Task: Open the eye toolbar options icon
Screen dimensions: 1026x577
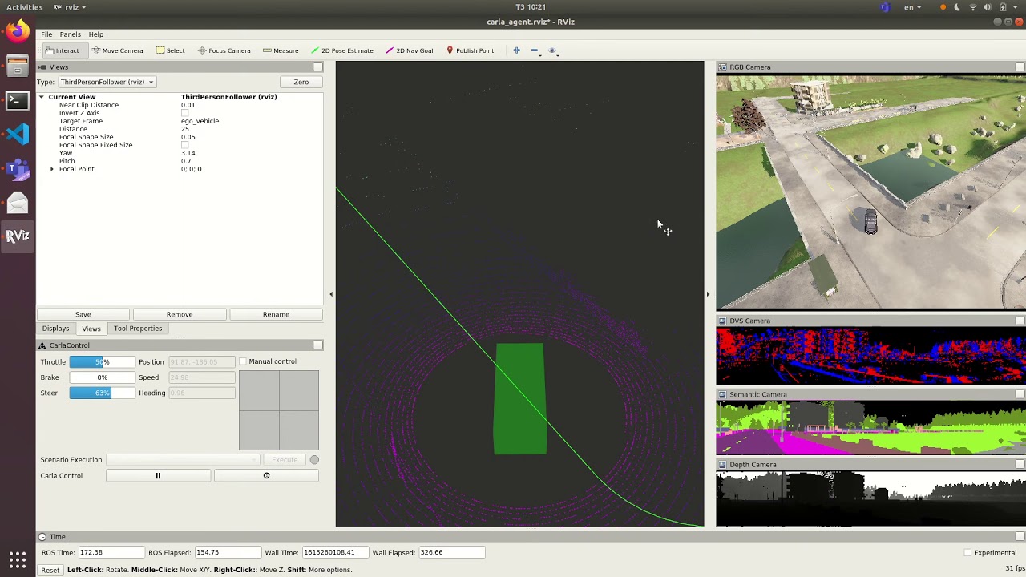Action: click(552, 50)
